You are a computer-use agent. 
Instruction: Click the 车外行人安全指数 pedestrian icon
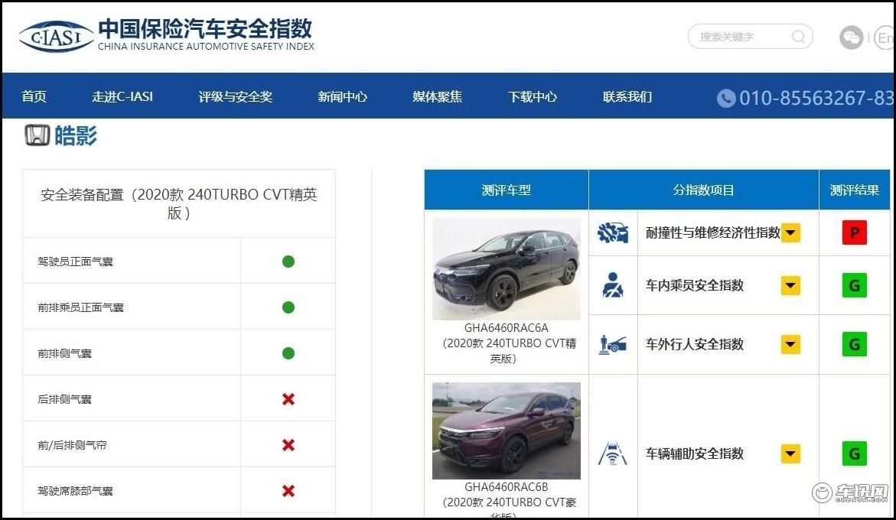tap(613, 344)
